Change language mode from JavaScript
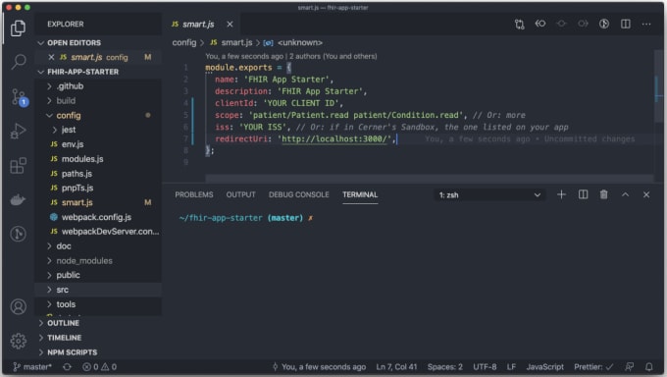Image resolution: width=667 pixels, height=377 pixels. [x=545, y=367]
